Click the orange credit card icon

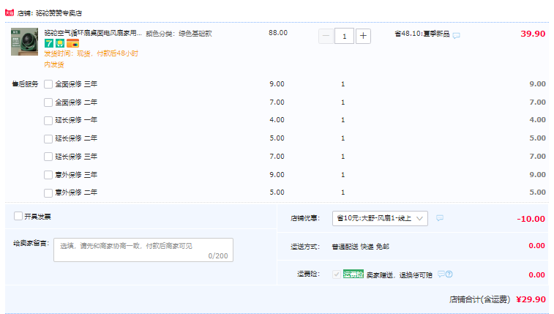[x=72, y=43]
